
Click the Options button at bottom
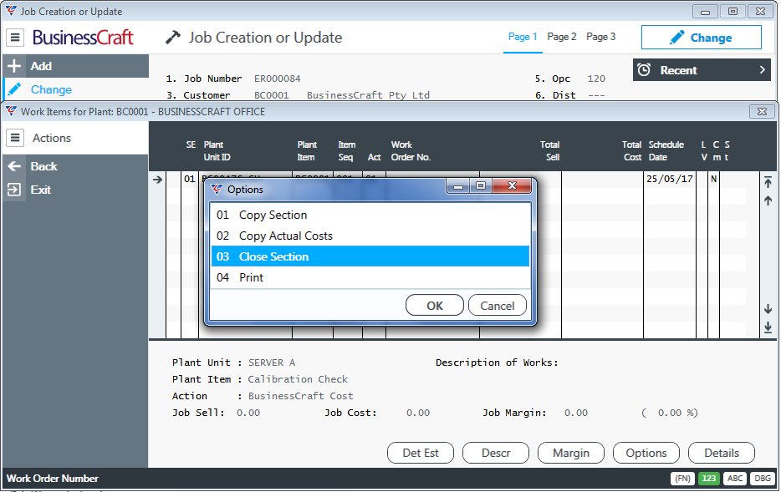(x=646, y=453)
